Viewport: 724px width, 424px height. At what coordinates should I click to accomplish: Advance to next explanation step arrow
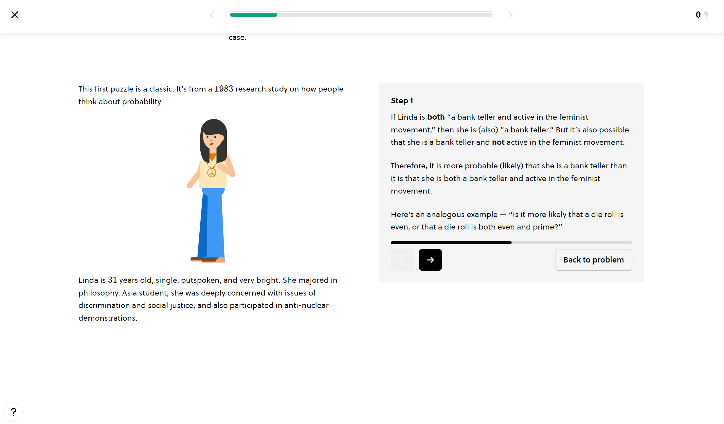(x=430, y=260)
